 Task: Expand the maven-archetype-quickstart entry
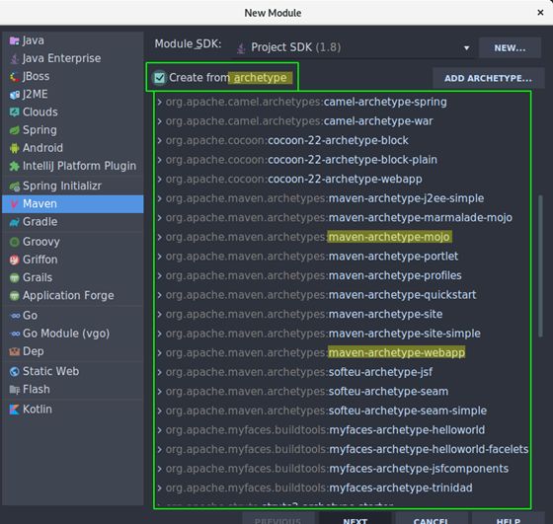160,295
